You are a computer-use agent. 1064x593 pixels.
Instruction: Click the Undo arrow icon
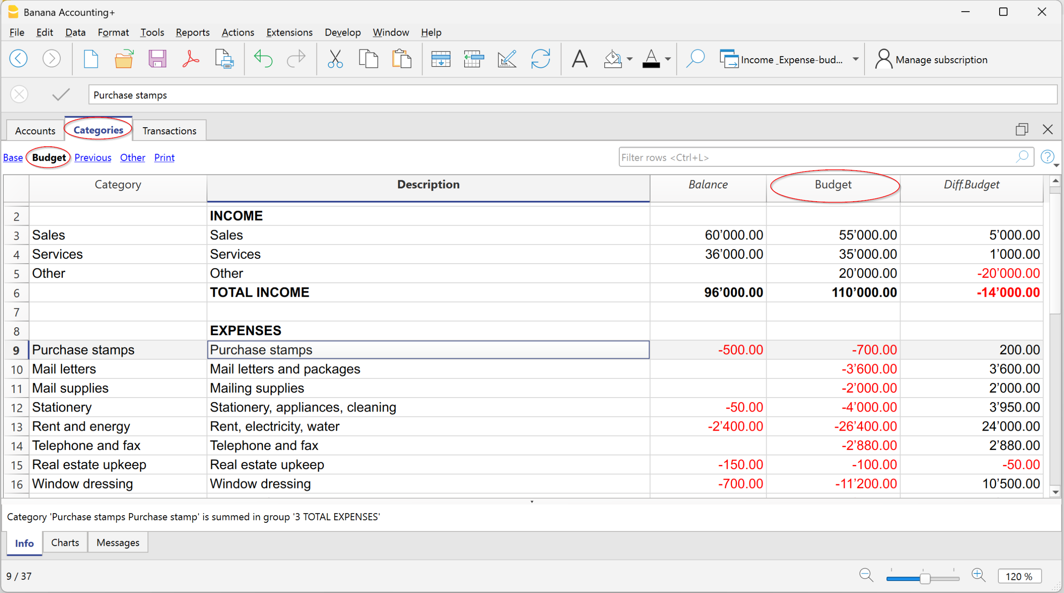(x=263, y=59)
